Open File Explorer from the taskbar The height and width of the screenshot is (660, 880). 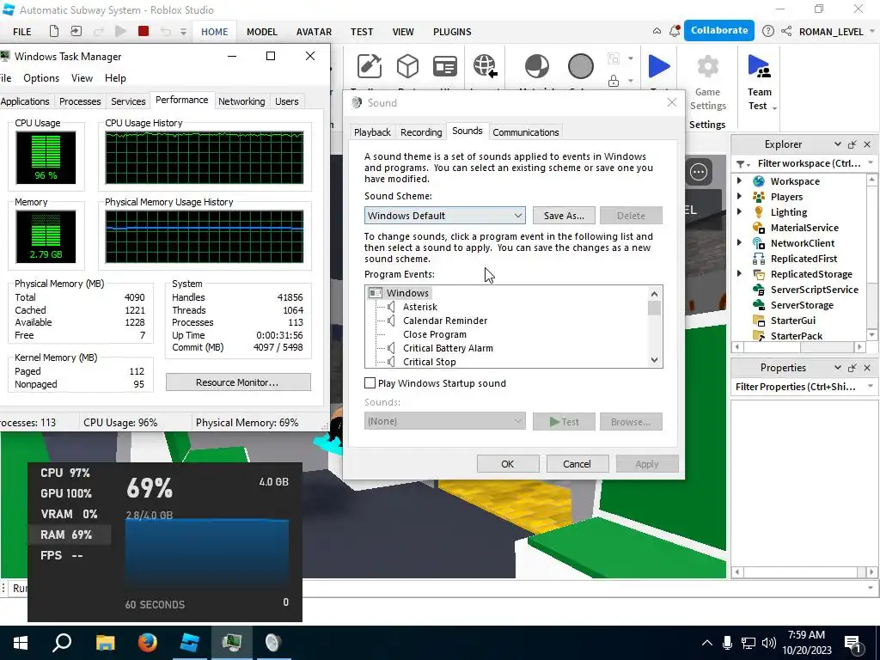(x=105, y=643)
